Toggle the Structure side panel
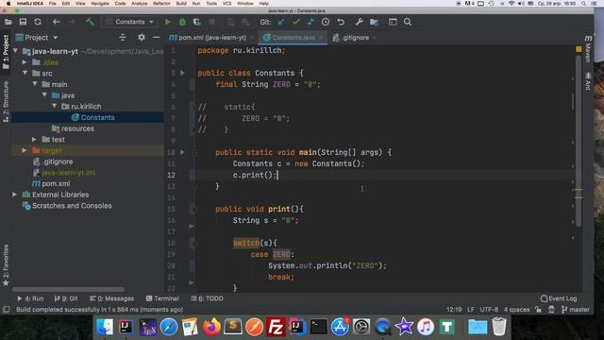The image size is (604, 340). click(6, 102)
